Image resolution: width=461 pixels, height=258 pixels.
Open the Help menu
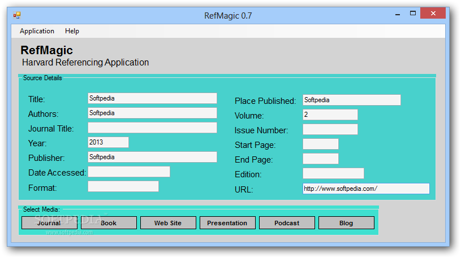(x=72, y=31)
